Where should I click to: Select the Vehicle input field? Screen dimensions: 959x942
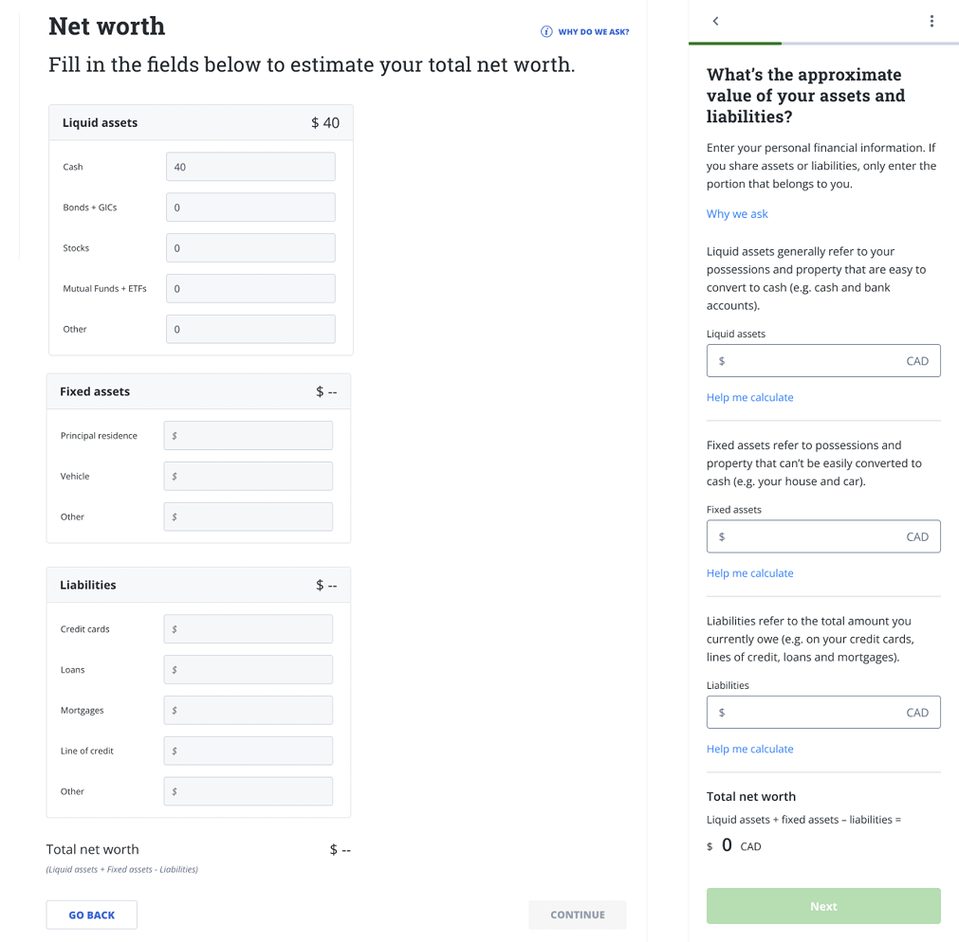tap(248, 476)
